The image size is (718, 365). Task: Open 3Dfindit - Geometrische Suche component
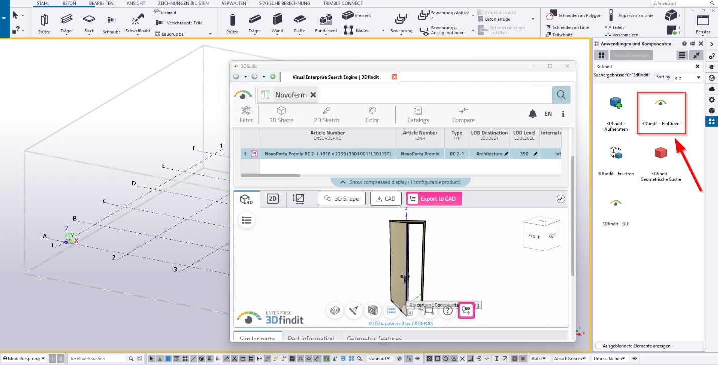click(661, 164)
